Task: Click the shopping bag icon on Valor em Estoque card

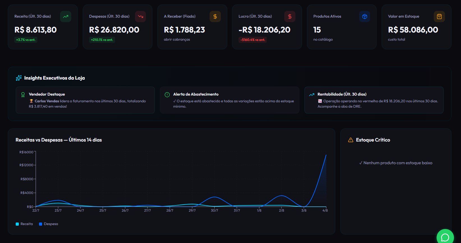Action: click(439, 17)
